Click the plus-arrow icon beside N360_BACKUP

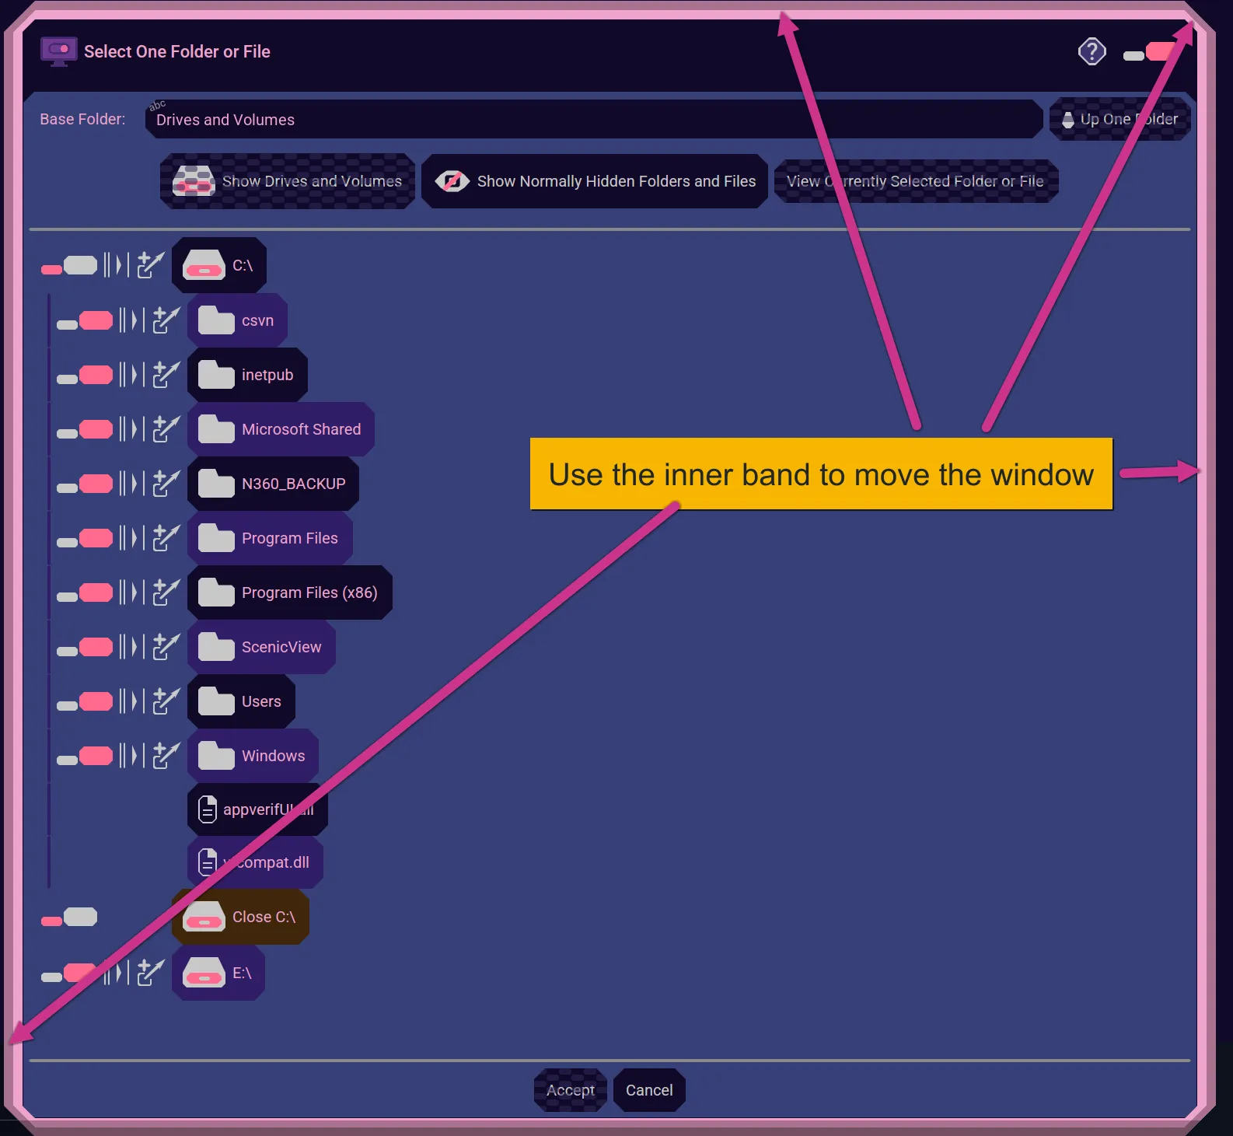click(166, 483)
